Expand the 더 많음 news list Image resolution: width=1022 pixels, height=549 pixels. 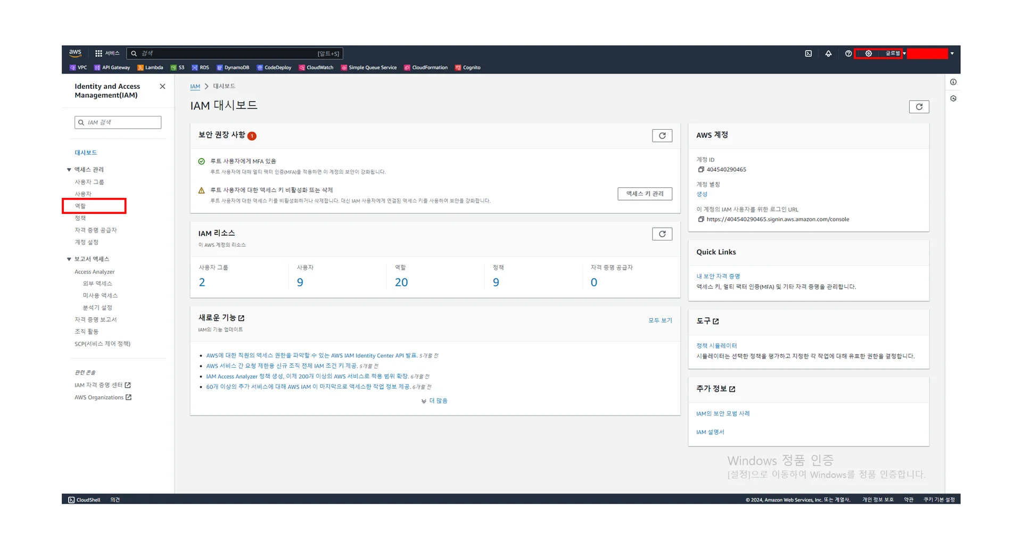pos(434,401)
